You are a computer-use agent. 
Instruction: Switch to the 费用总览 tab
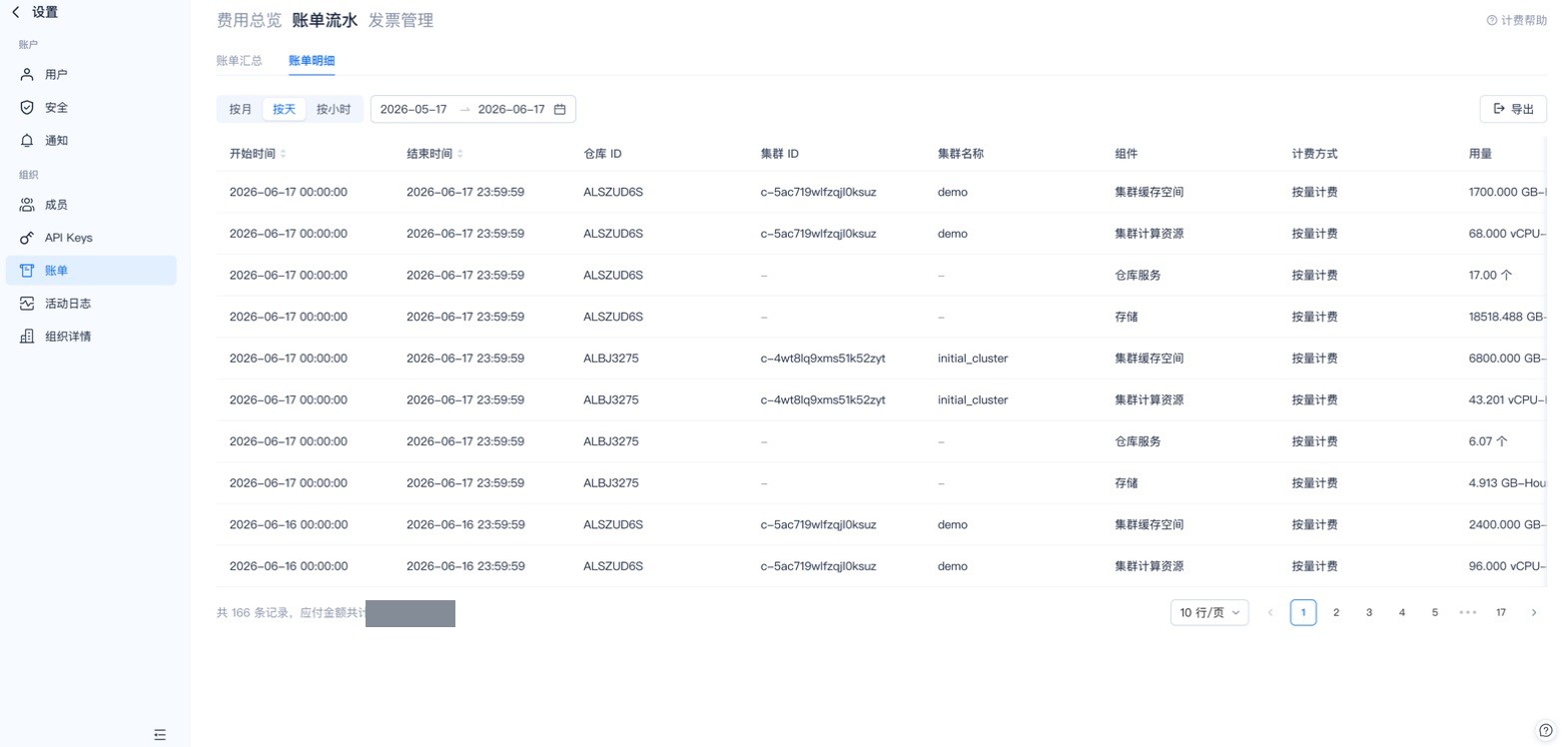point(249,20)
